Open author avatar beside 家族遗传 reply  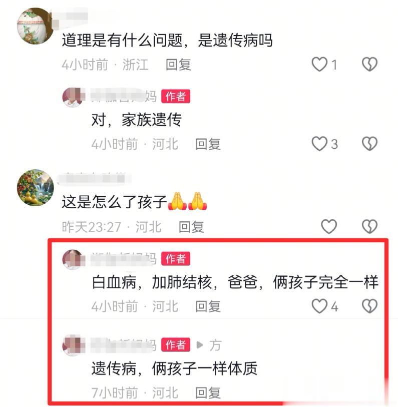[74, 97]
